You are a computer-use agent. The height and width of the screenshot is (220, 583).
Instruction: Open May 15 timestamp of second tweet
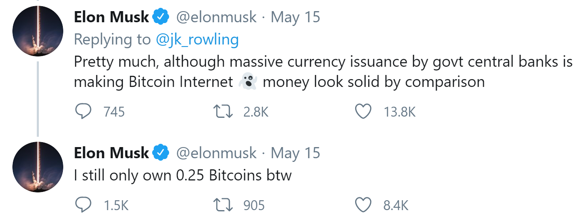click(x=295, y=153)
